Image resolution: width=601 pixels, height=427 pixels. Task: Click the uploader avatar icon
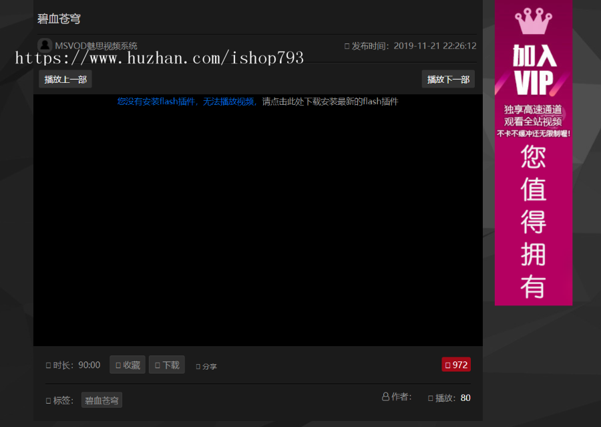point(45,45)
